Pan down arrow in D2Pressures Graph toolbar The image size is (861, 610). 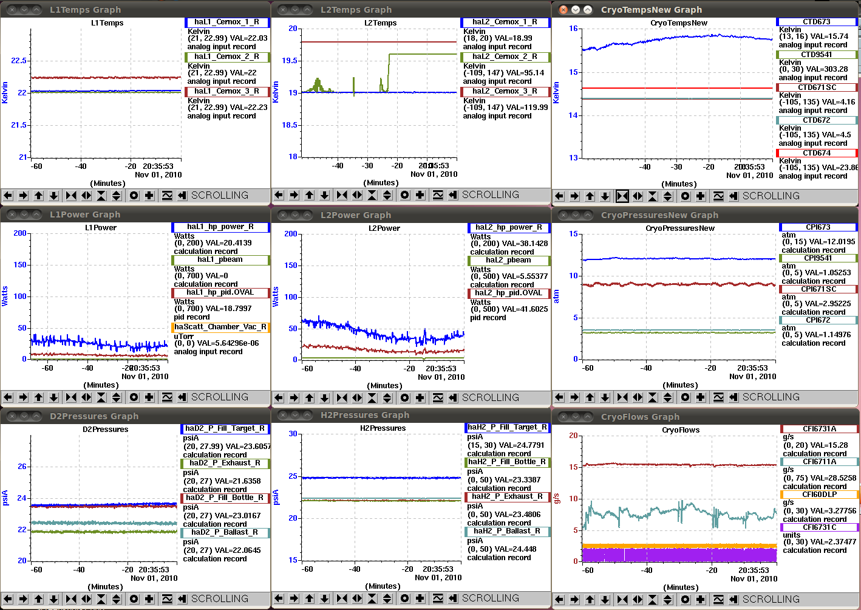tap(53, 599)
